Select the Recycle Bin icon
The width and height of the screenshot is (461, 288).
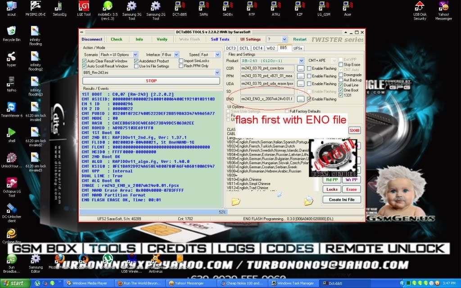point(11,34)
